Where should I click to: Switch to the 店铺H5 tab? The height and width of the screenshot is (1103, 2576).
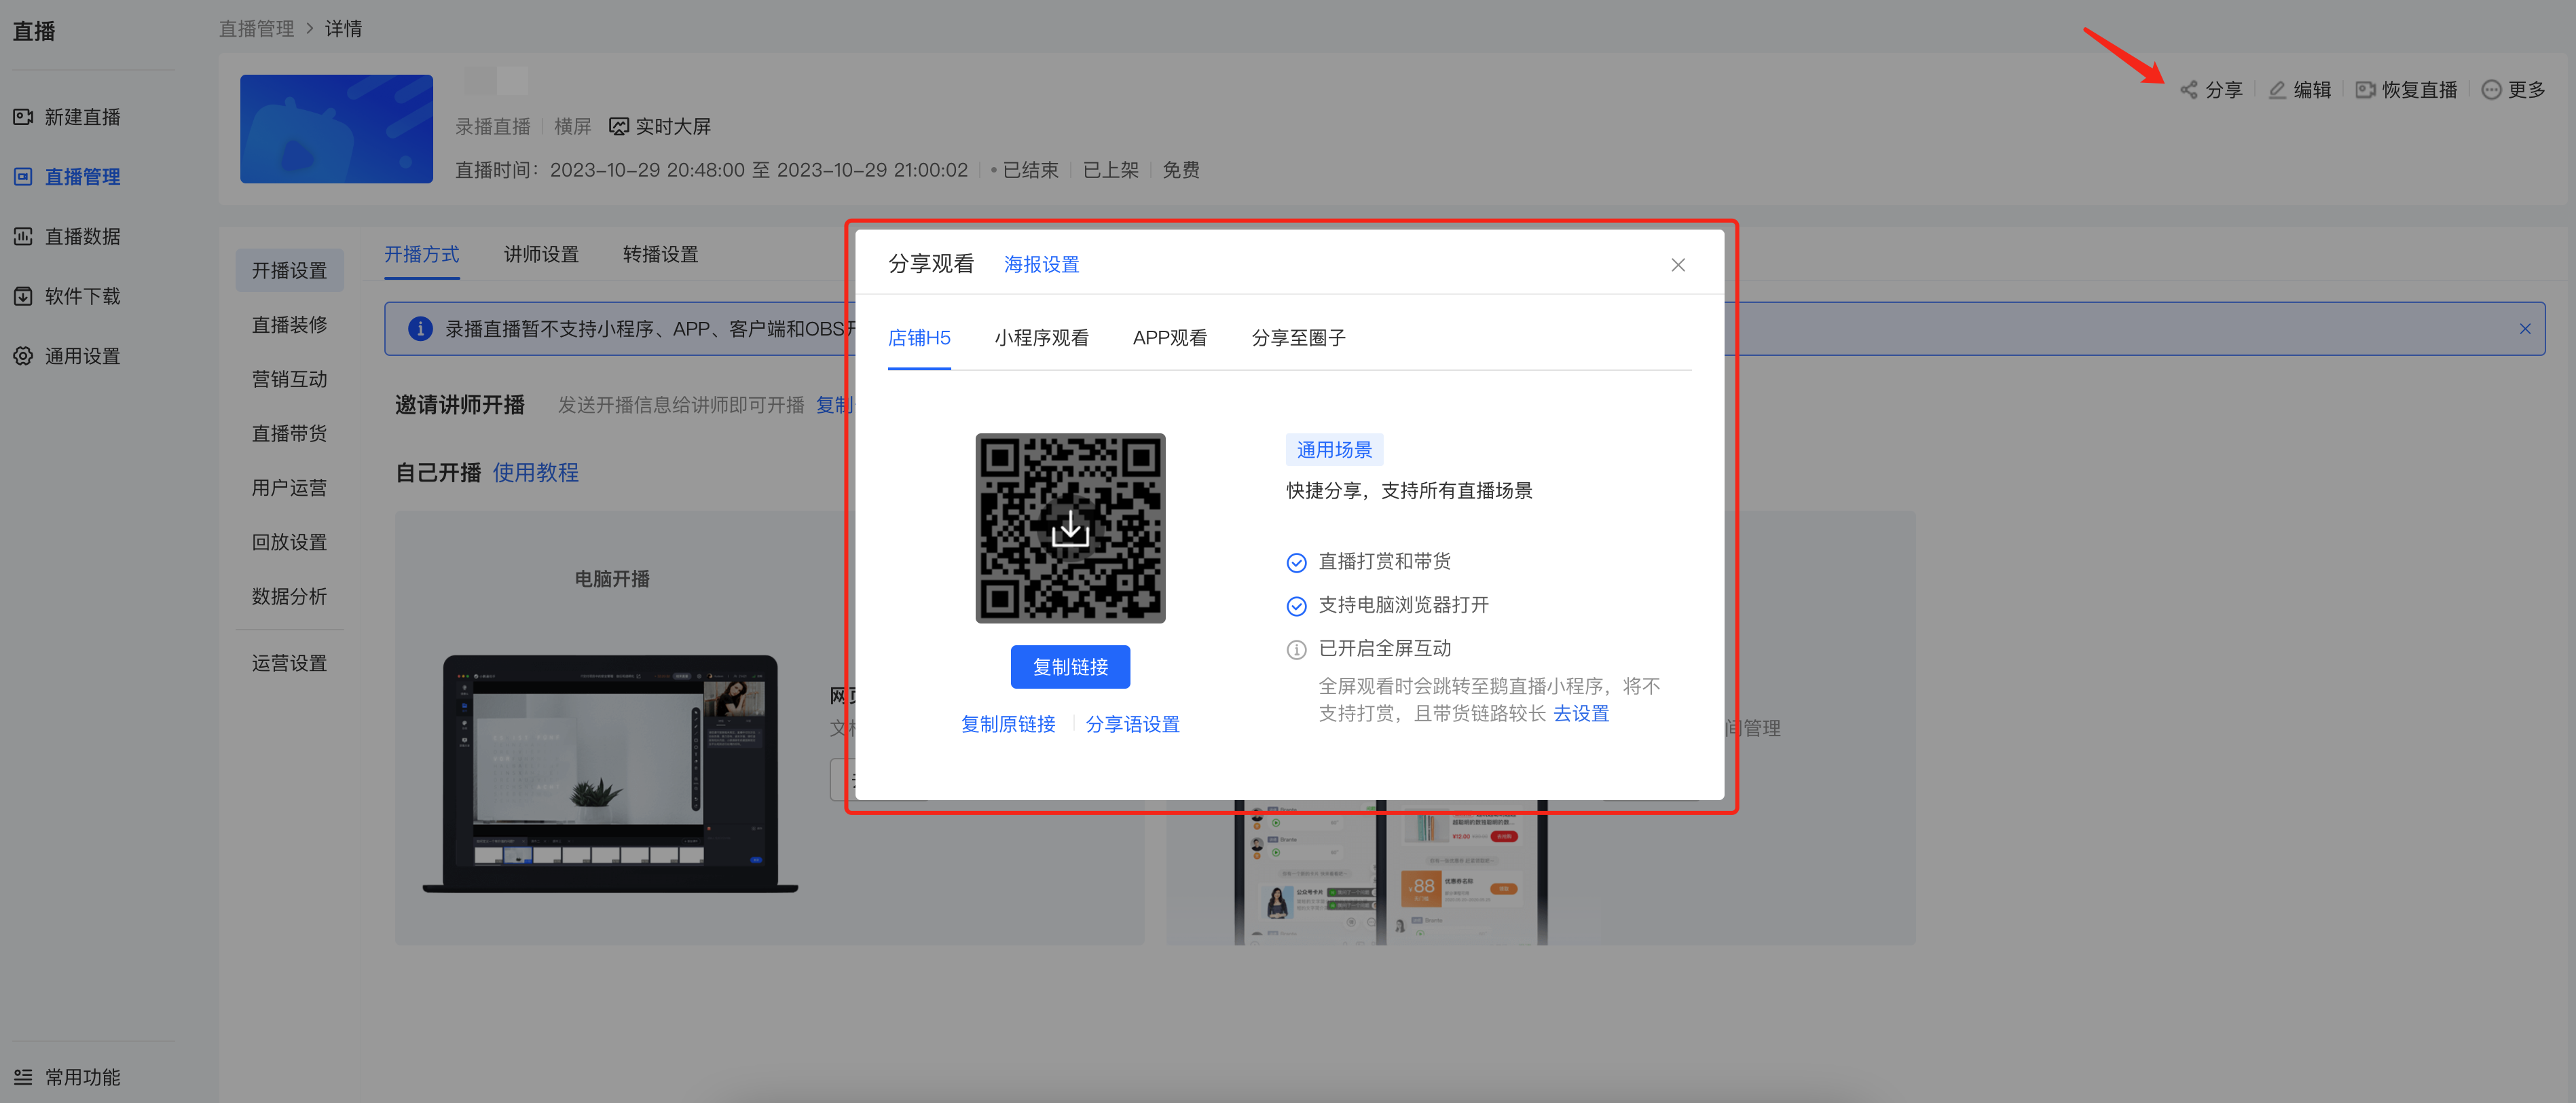919,338
